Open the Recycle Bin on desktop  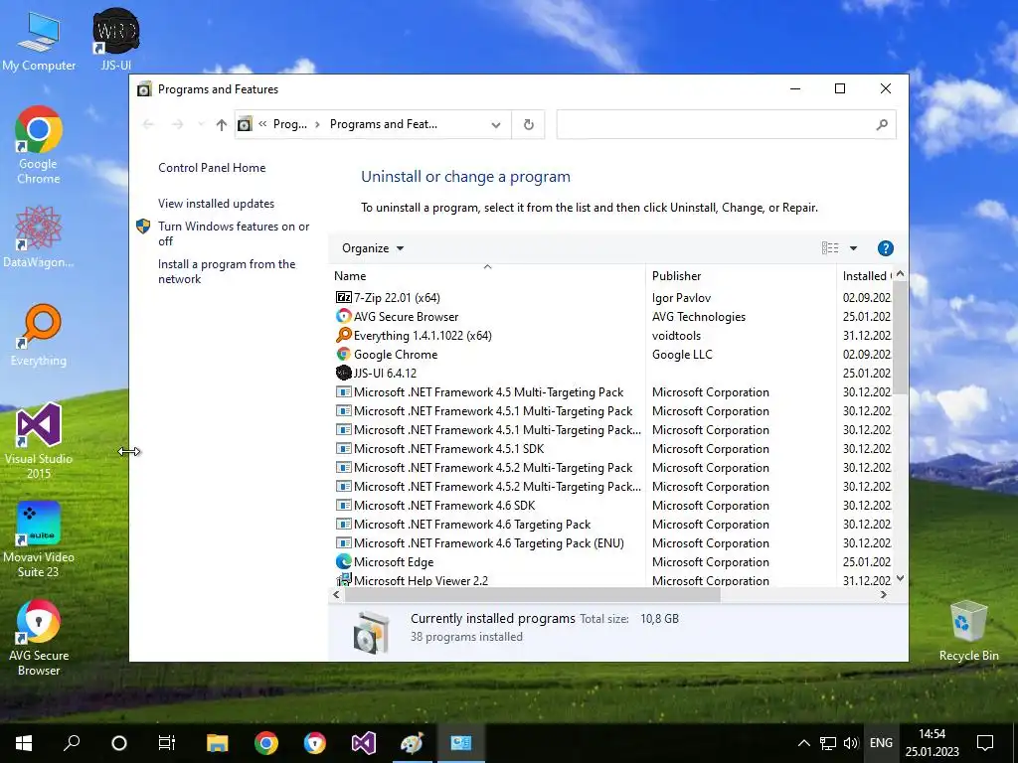(x=968, y=631)
